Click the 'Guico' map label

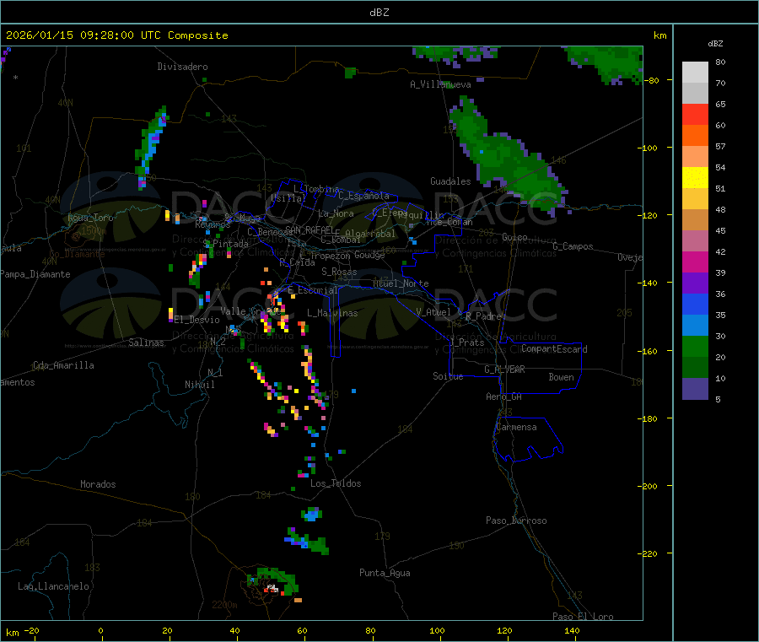[514, 237]
